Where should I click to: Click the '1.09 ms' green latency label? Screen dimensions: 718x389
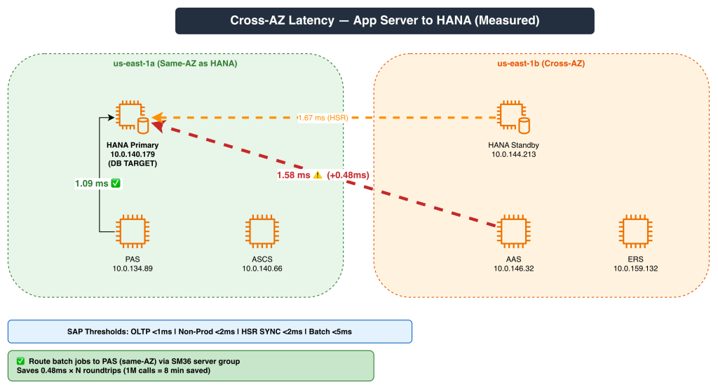pyautogui.click(x=92, y=184)
